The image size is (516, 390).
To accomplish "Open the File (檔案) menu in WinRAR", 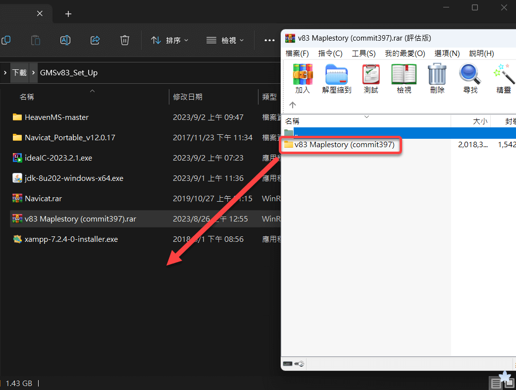I will (x=297, y=54).
